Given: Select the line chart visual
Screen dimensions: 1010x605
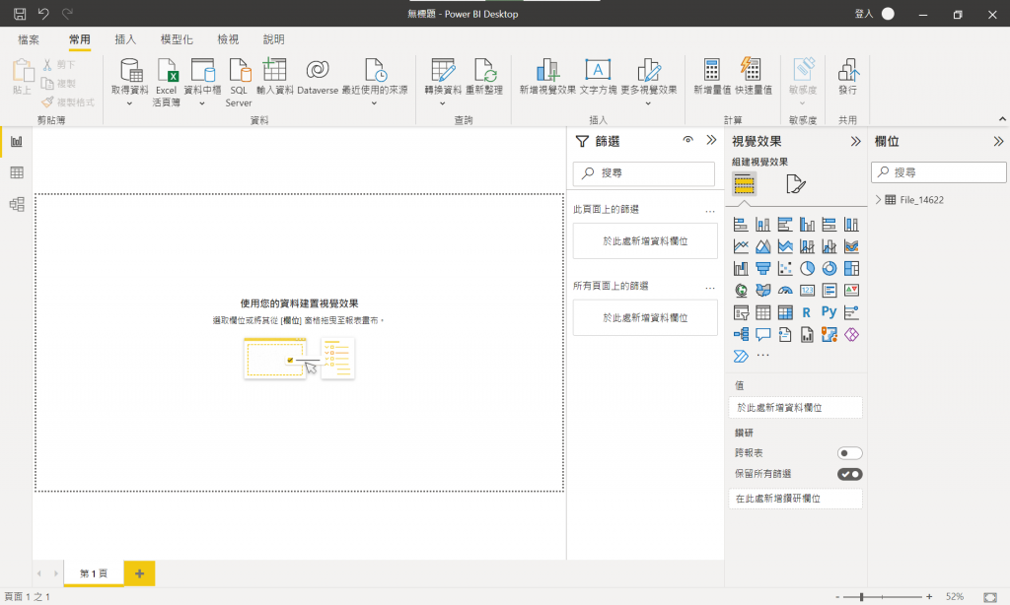Looking at the screenshot, I should click(x=741, y=246).
